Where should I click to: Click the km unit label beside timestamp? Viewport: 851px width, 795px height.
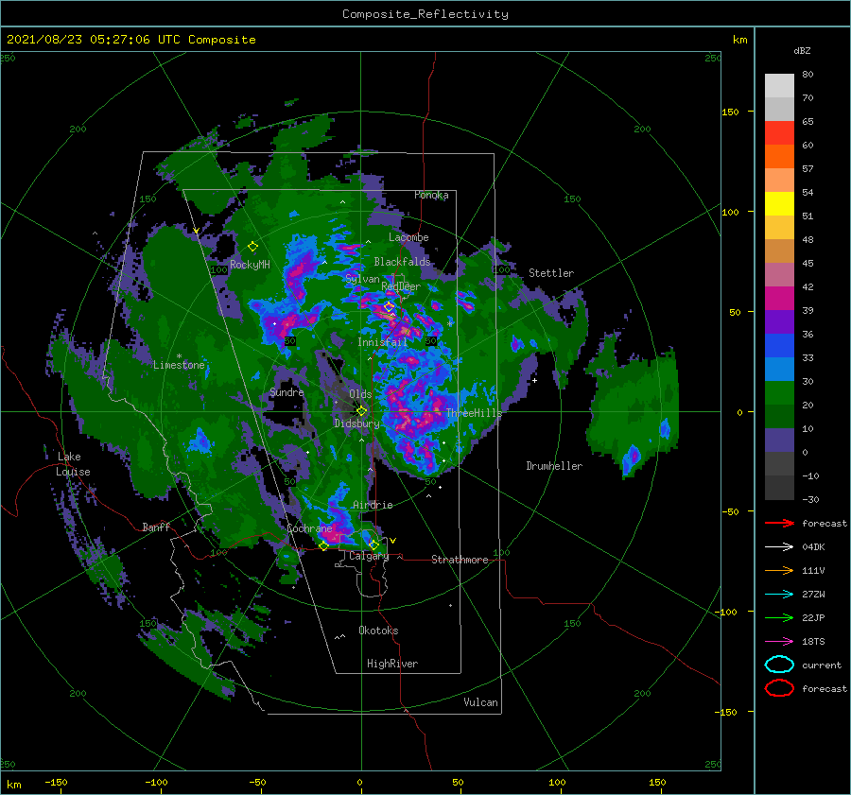[739, 40]
